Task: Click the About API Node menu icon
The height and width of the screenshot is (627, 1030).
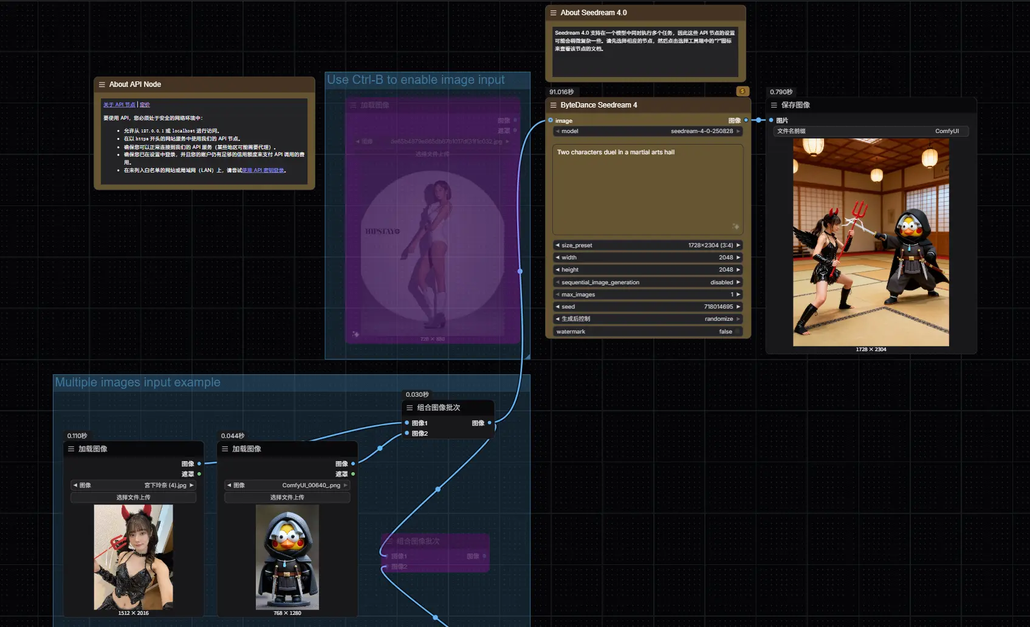Action: click(101, 84)
